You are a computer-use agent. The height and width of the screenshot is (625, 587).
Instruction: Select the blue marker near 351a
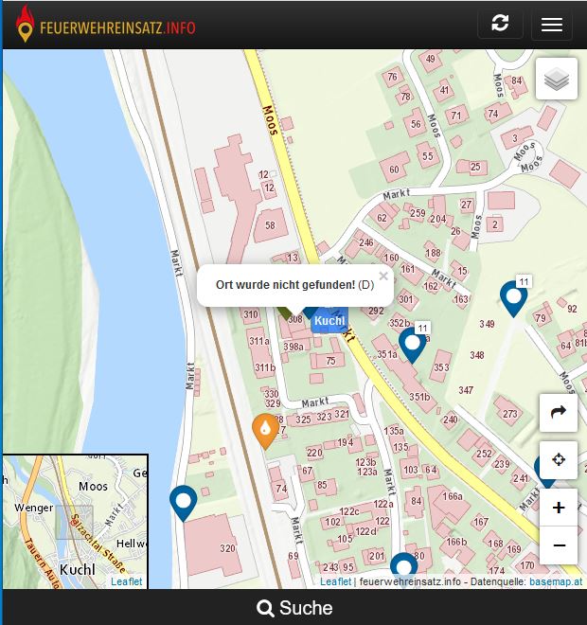pyautogui.click(x=412, y=345)
